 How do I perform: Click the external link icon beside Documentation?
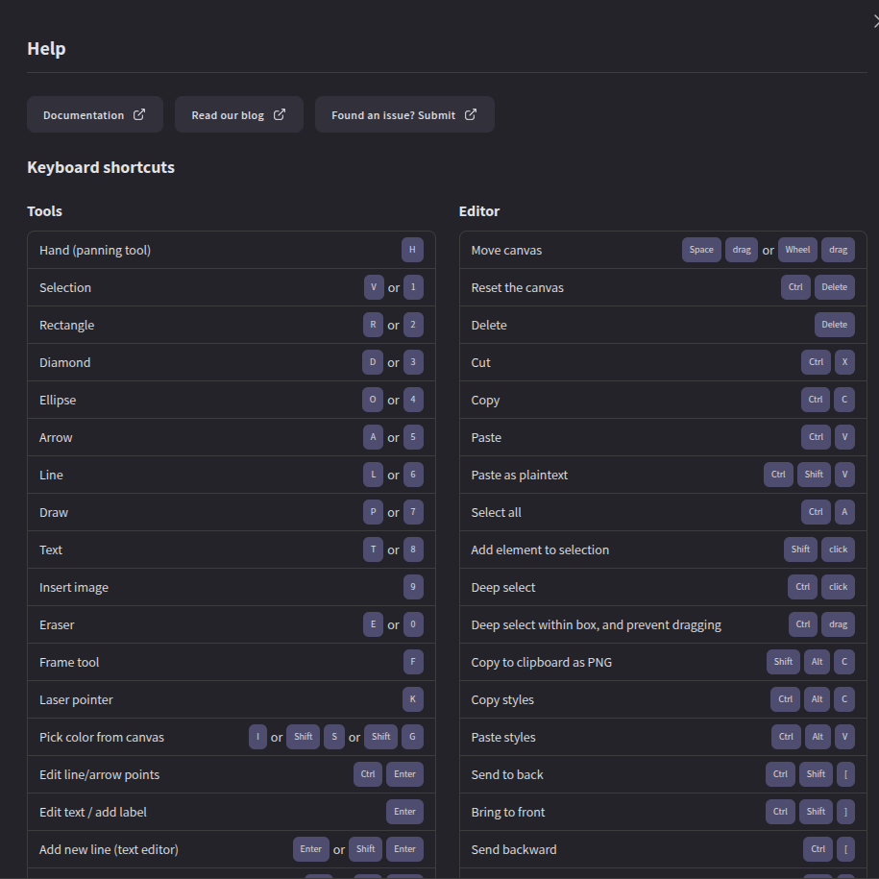(x=139, y=114)
